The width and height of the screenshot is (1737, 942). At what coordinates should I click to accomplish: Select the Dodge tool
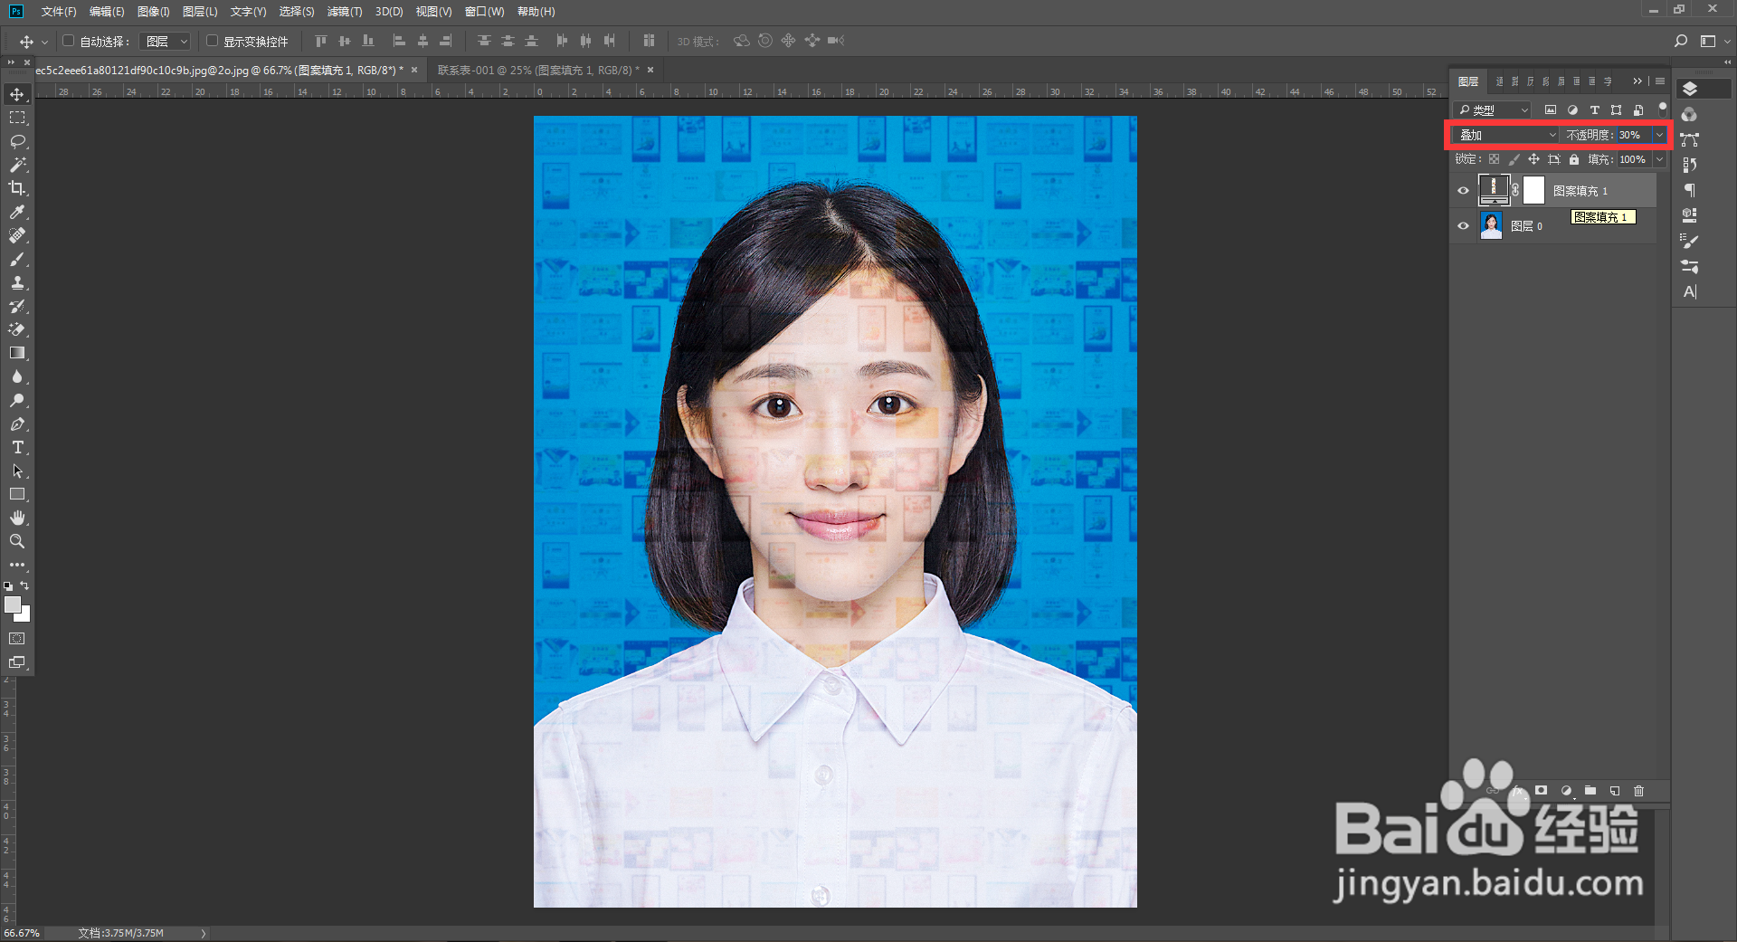[x=17, y=401]
